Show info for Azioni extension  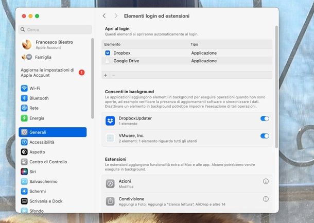(266, 181)
